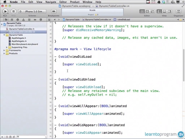Collapse the DynamicTable folder group

4,35
